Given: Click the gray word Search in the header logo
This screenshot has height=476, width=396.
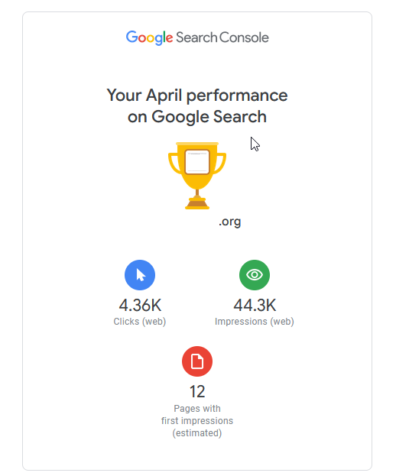Looking at the screenshot, I should (x=196, y=37).
